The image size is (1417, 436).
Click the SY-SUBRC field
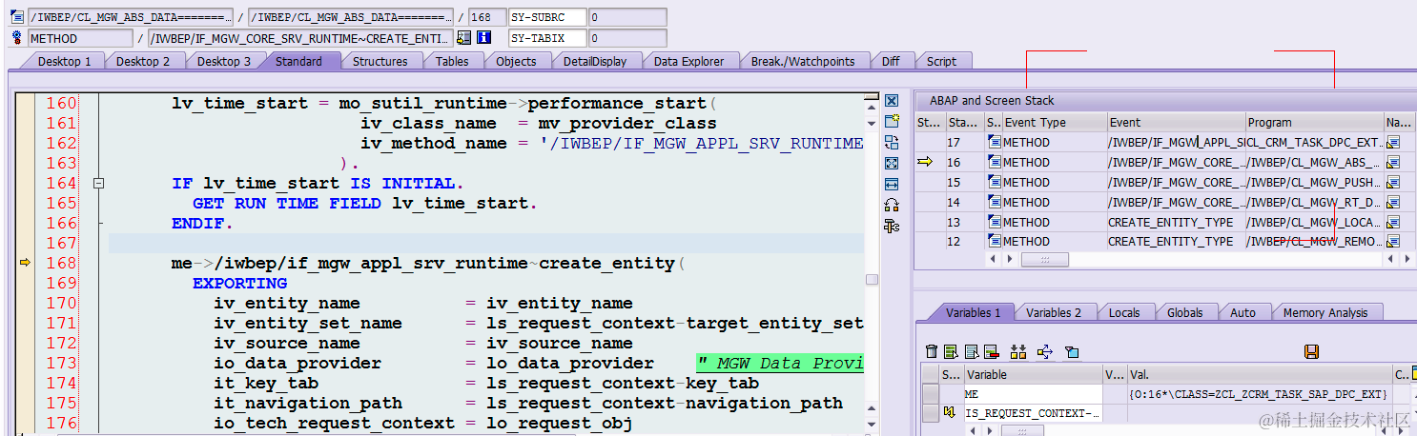tap(546, 17)
